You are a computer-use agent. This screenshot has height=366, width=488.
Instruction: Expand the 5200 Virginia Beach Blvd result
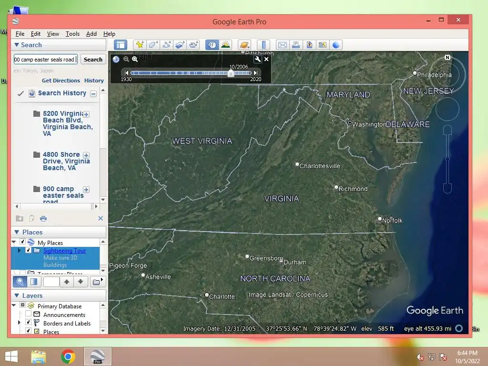(87, 114)
